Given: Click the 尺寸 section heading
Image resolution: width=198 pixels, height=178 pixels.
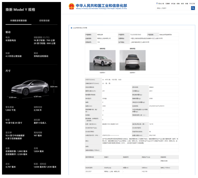Looking at the screenshot, I should click(8, 71).
